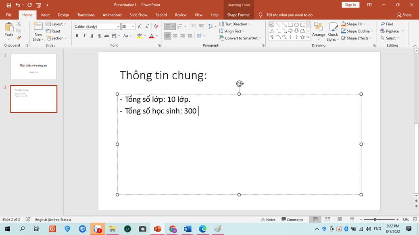The width and height of the screenshot is (419, 235).
Task: Click the Clear All Formatting icon
Action: (x=156, y=27)
